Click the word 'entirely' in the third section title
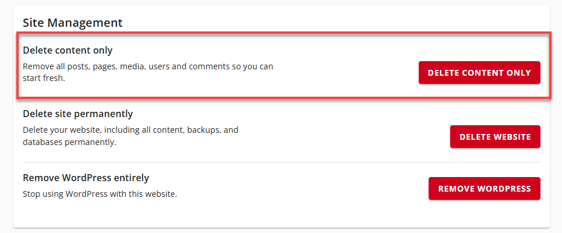 (131, 178)
